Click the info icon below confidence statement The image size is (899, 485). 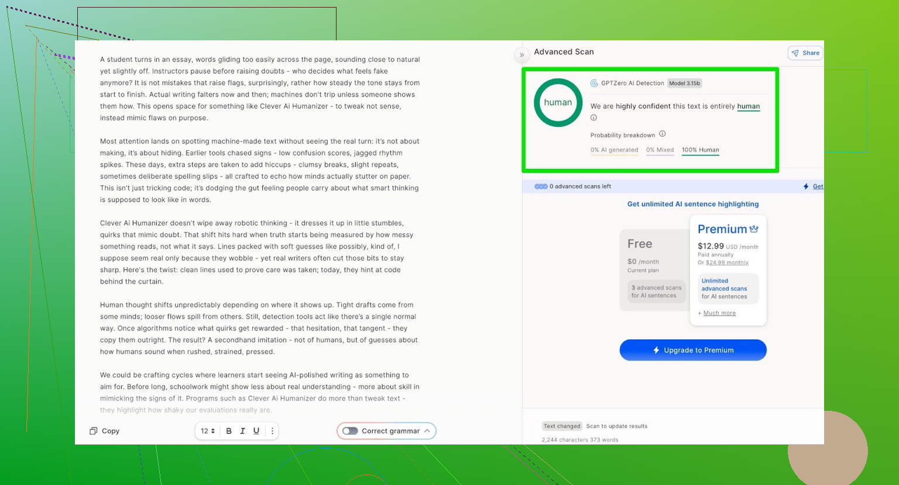coord(593,117)
